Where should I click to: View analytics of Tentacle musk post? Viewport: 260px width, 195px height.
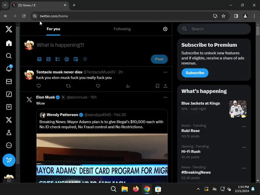[x=128, y=86]
